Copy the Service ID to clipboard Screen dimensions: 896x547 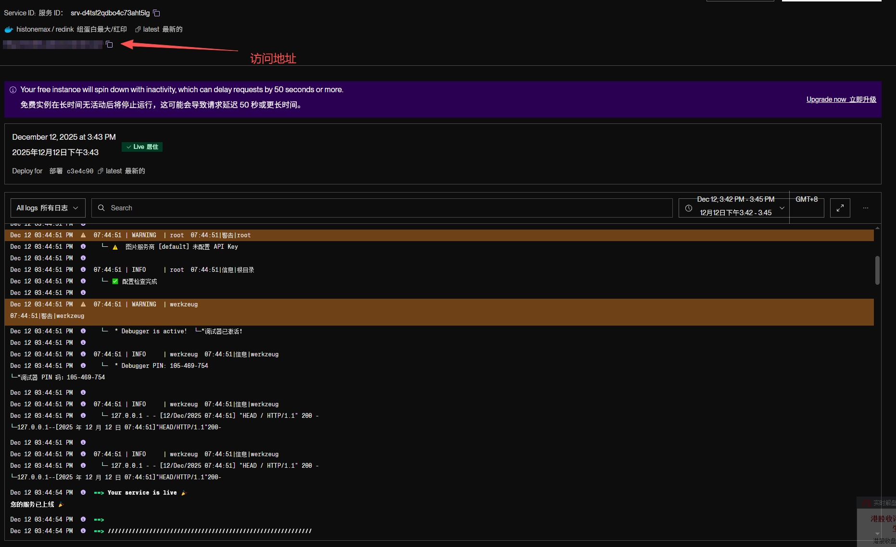pos(157,13)
